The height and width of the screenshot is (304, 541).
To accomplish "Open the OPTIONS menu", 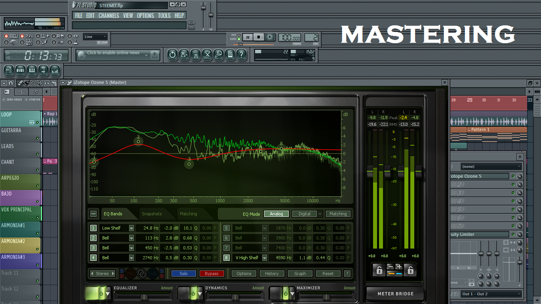I will [x=145, y=15].
